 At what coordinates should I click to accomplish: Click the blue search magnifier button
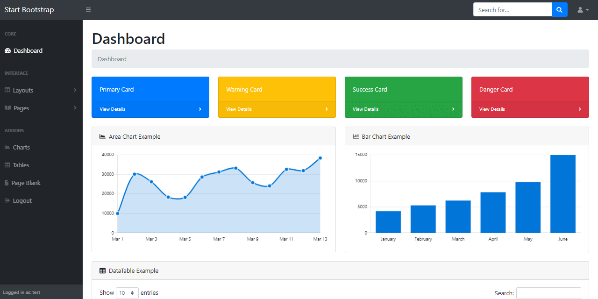559,9
